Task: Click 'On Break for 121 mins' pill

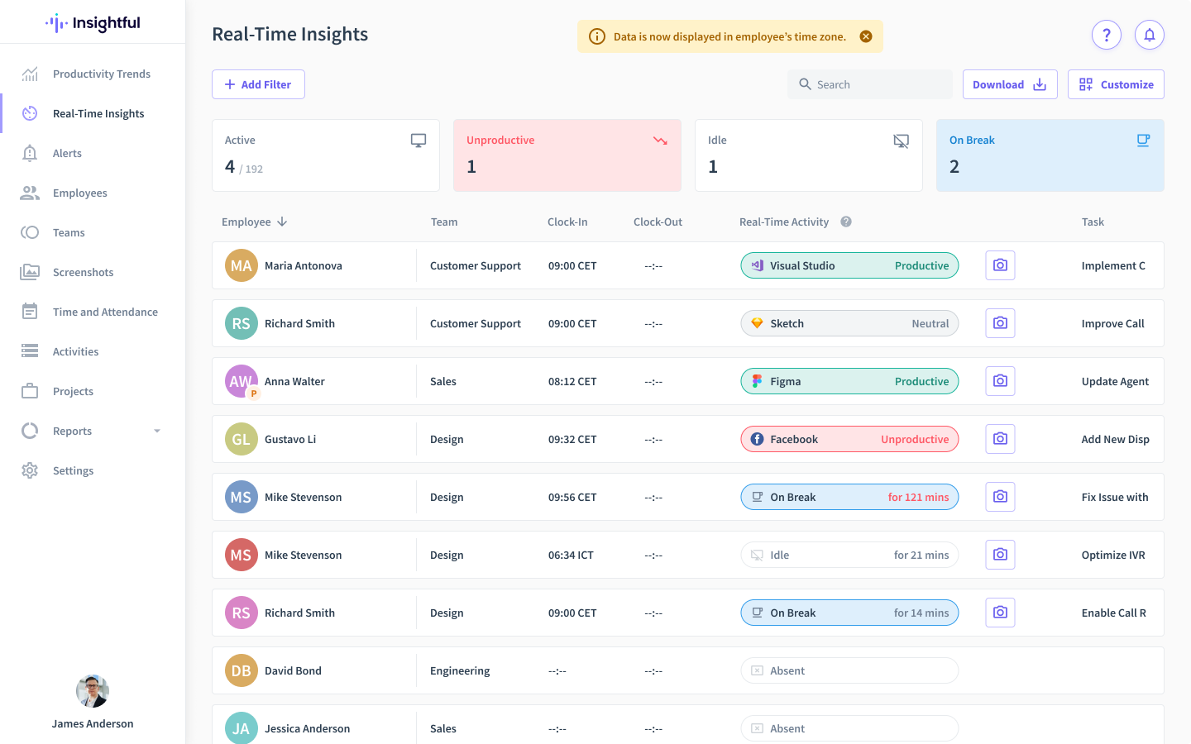Action: (x=849, y=497)
